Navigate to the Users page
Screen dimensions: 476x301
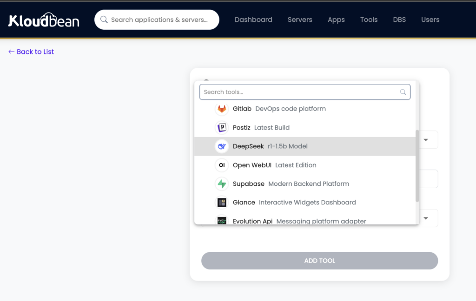click(430, 20)
